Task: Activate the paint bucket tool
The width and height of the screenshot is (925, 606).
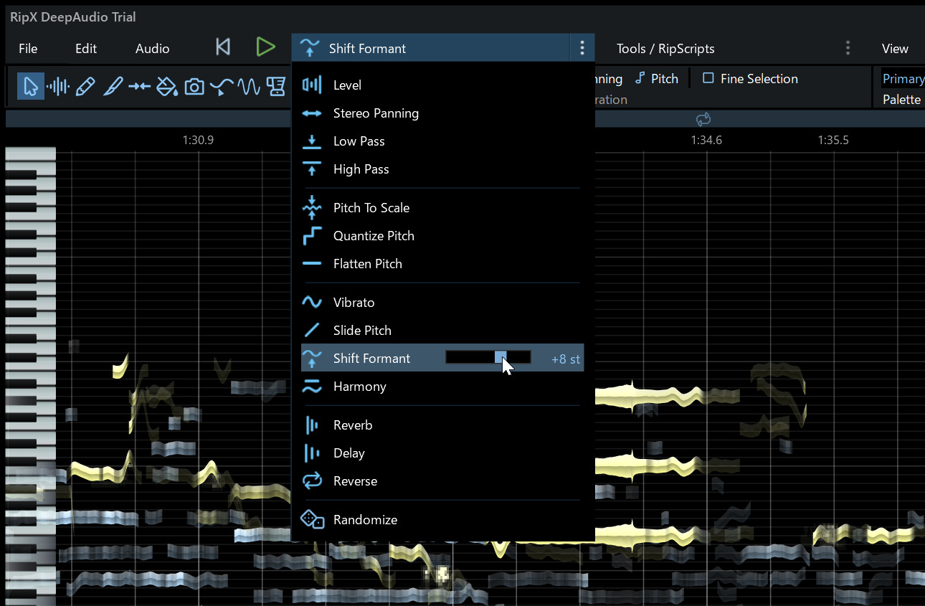Action: tap(167, 87)
